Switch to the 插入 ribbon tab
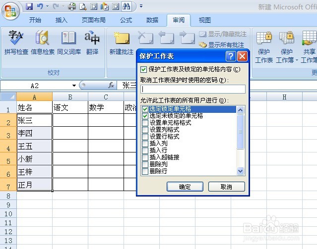The width and height of the screenshot is (317, 249). pyautogui.click(x=61, y=20)
